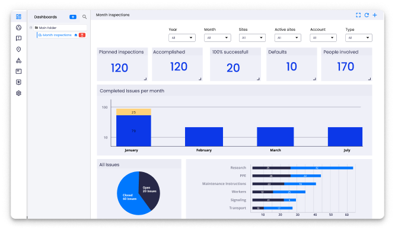395x230 pixels.
Task: Click the Defaults value 10
Action: (x=291, y=67)
